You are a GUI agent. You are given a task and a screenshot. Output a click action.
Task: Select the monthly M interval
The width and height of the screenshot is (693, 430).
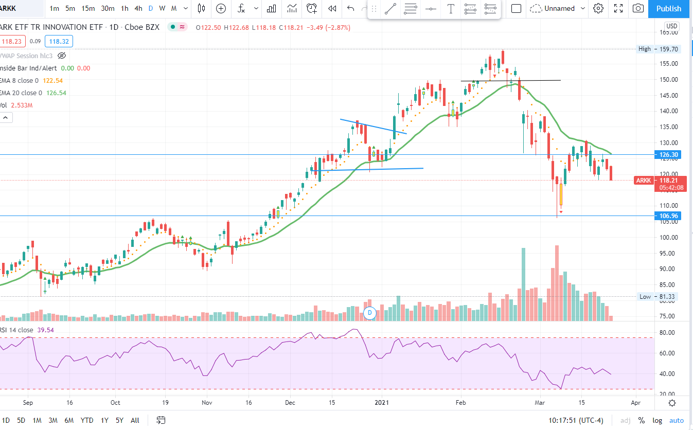[174, 8]
